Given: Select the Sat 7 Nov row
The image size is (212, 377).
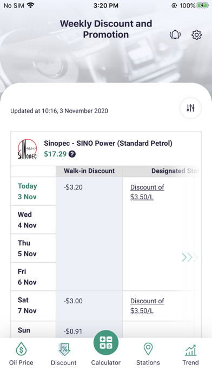Looking at the screenshot, I should 34,305.
